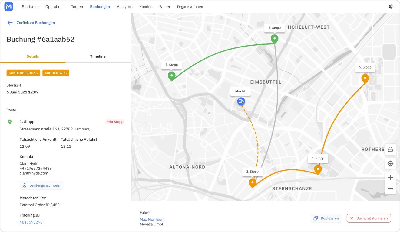Screen dimensions: 400x232
Task: Click the 2. Stopp map label
Action: pyautogui.click(x=275, y=28)
